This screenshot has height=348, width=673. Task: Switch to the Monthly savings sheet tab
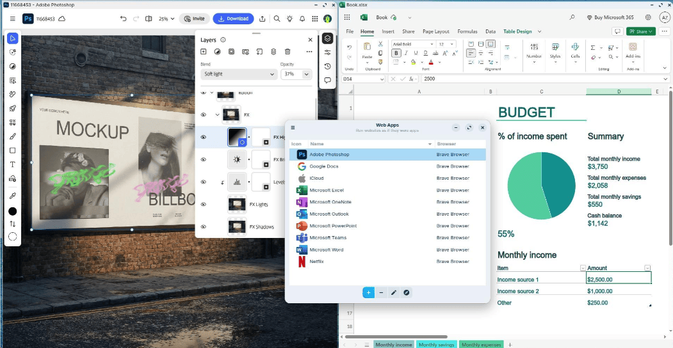tap(436, 345)
